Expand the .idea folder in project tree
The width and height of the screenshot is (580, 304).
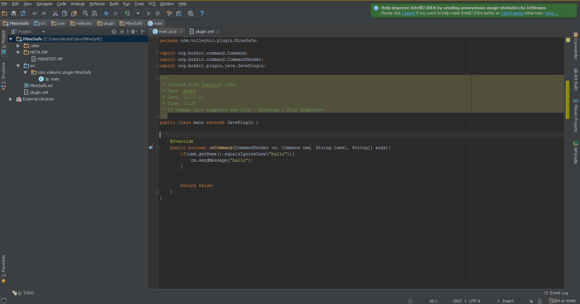click(18, 46)
